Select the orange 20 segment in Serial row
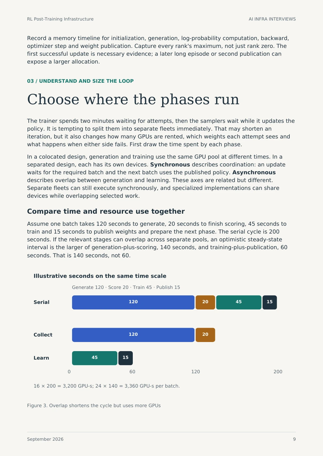The width and height of the screenshot is (323, 456). click(x=205, y=302)
